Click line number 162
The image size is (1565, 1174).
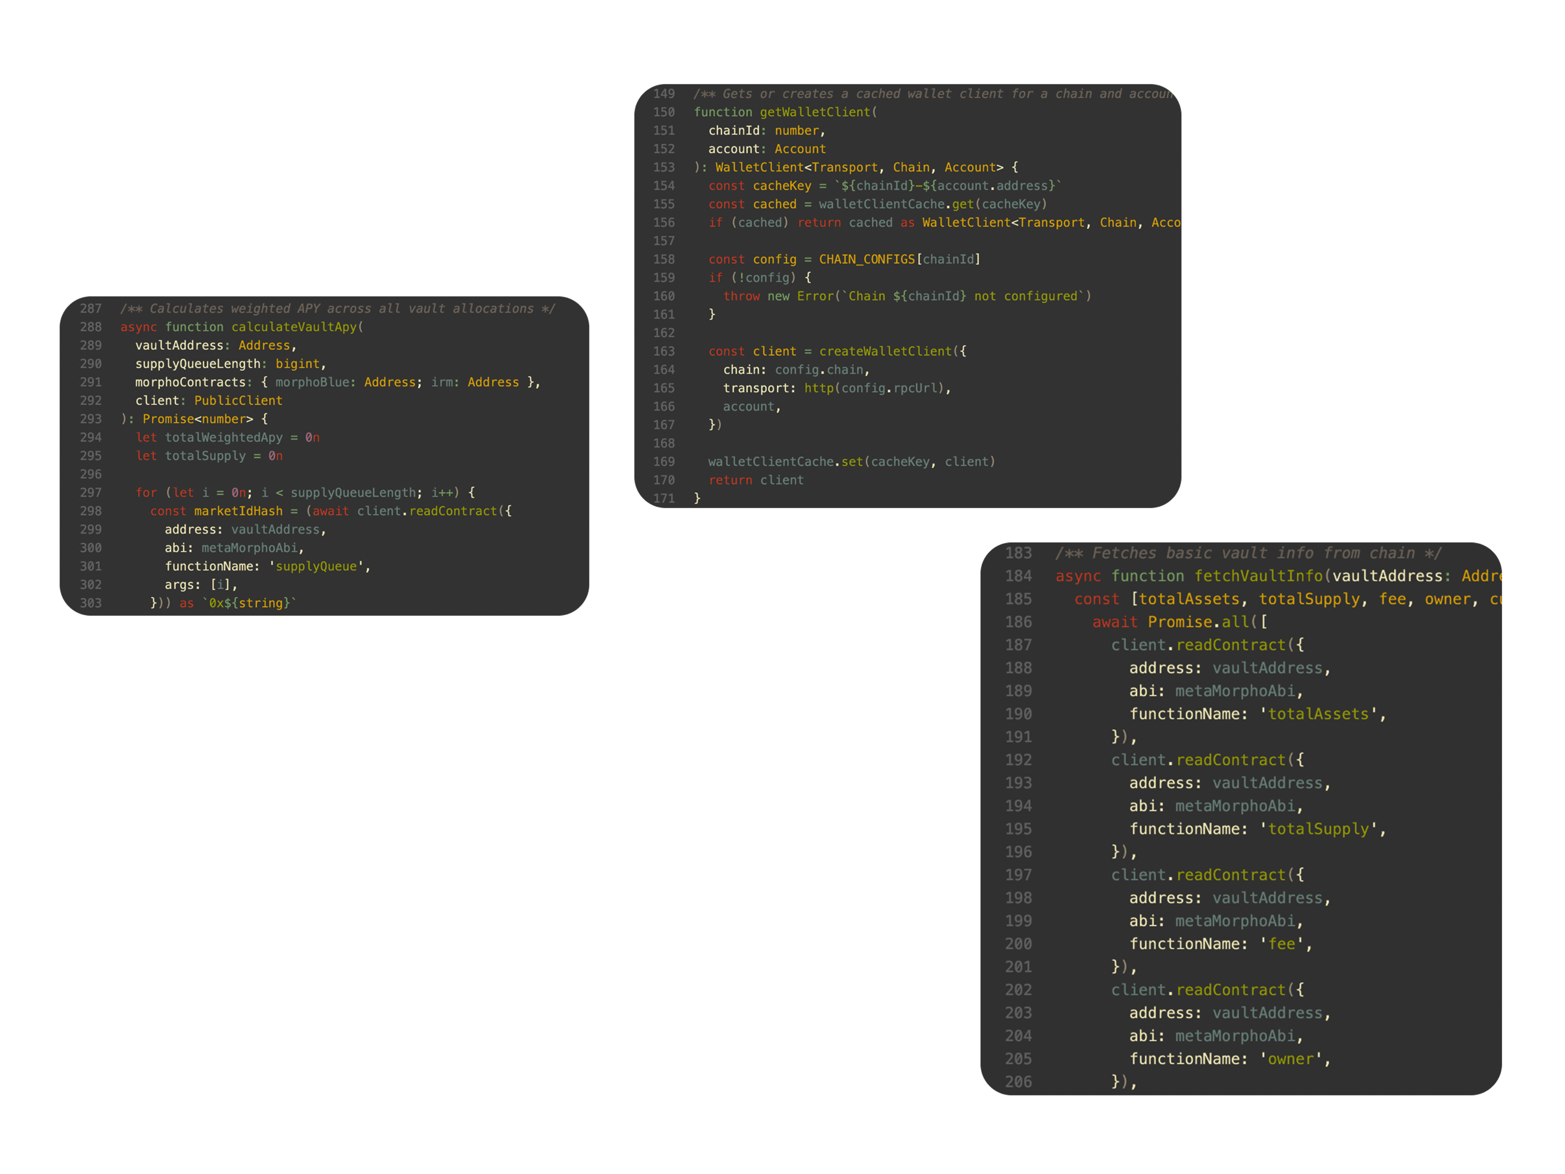pos(663,333)
